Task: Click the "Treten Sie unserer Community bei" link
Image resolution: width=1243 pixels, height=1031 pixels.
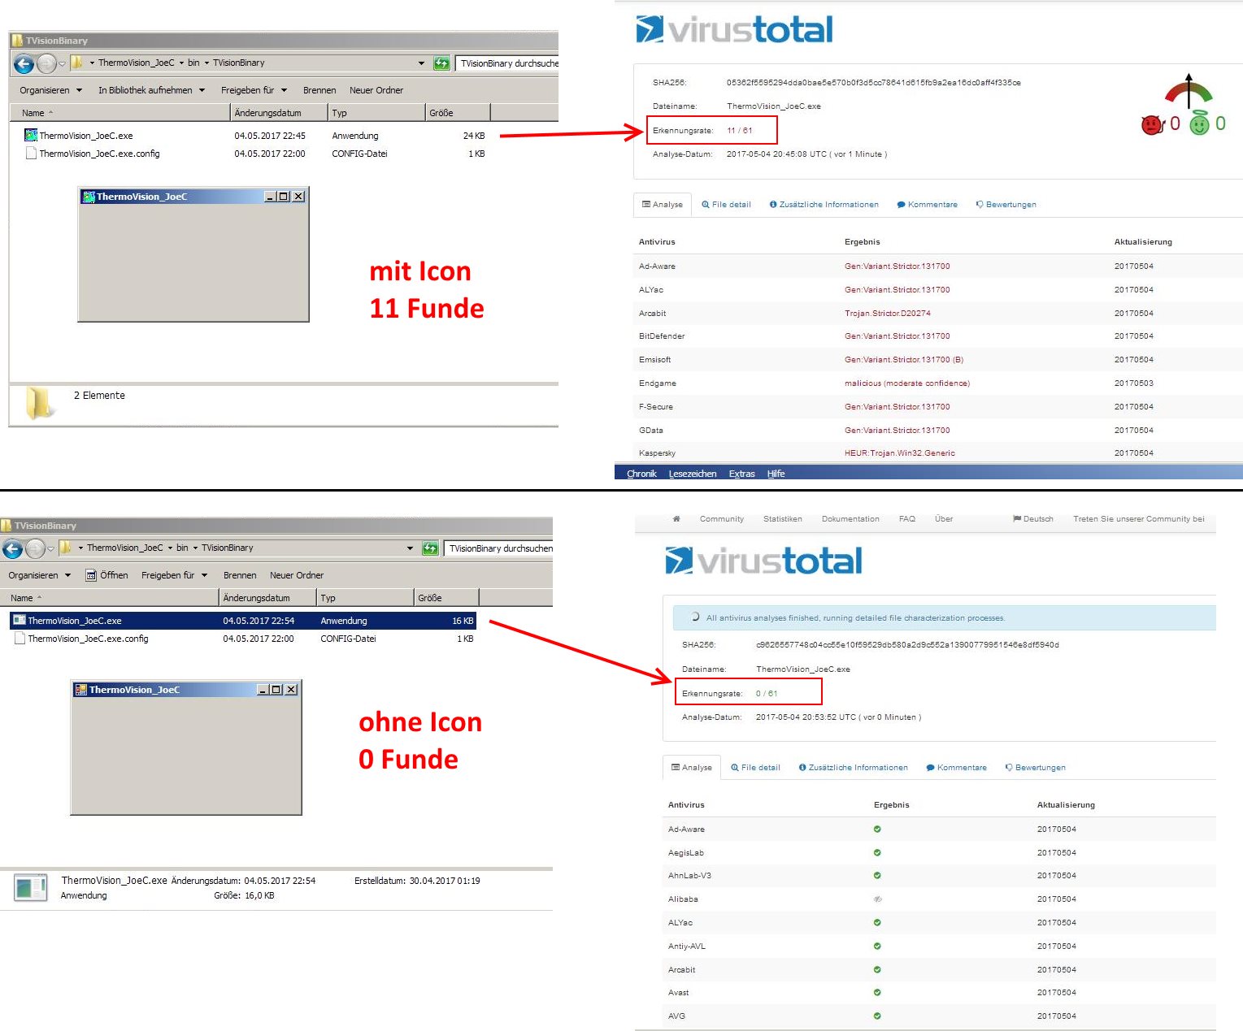Action: [1138, 519]
